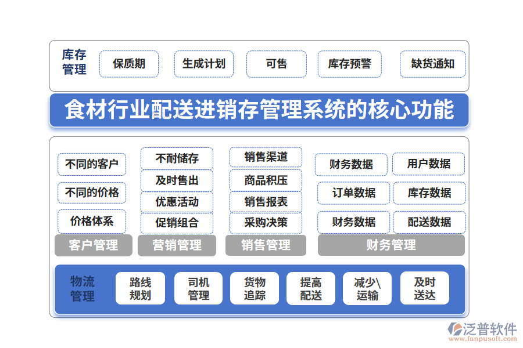
Task: Toggle the 可售 availability option
Action: click(276, 64)
